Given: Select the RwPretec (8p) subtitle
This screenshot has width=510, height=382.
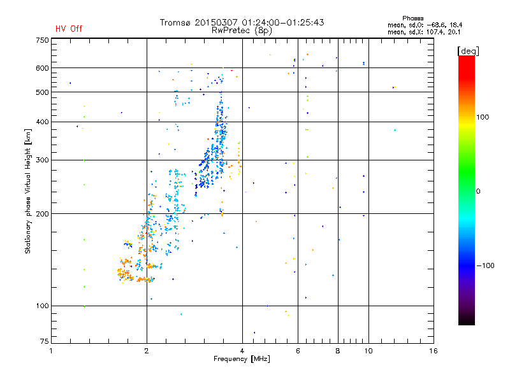Looking at the screenshot, I should pos(242,30).
